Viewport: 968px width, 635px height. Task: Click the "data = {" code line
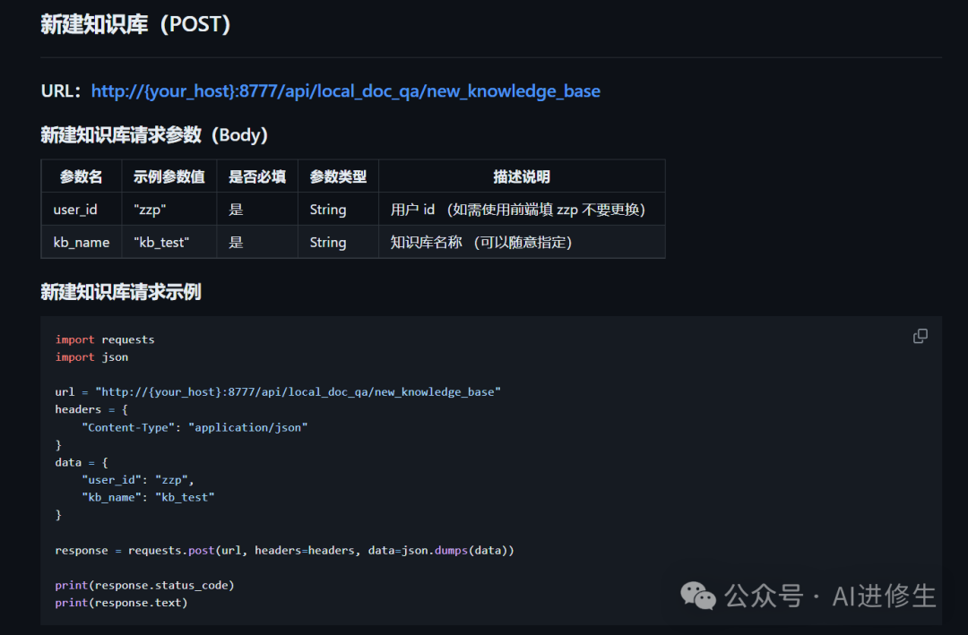point(82,462)
